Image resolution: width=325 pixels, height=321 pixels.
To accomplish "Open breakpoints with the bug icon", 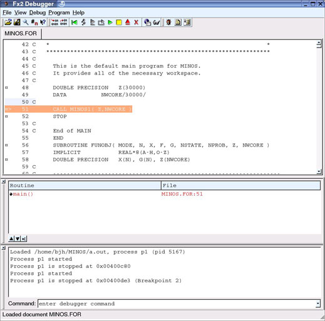I will pyautogui.click(x=169, y=22).
